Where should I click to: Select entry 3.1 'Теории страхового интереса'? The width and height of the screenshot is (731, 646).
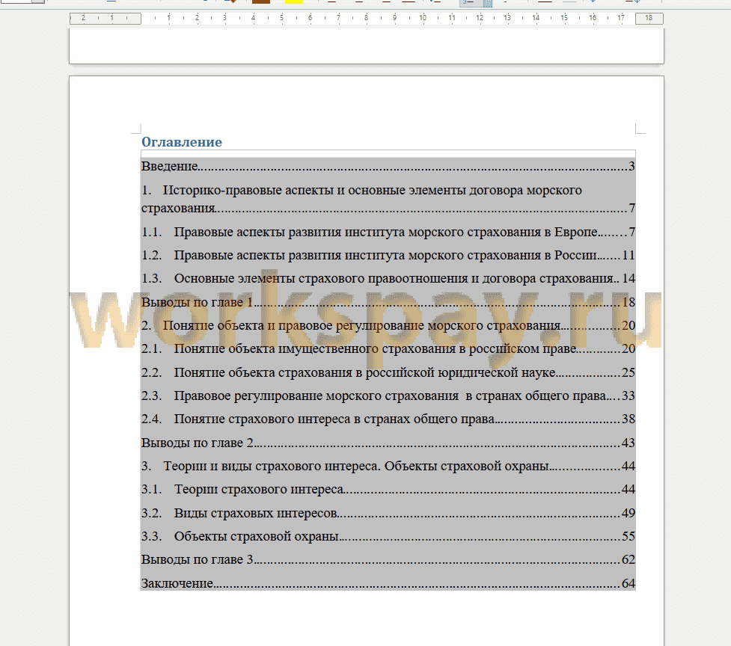click(388, 490)
